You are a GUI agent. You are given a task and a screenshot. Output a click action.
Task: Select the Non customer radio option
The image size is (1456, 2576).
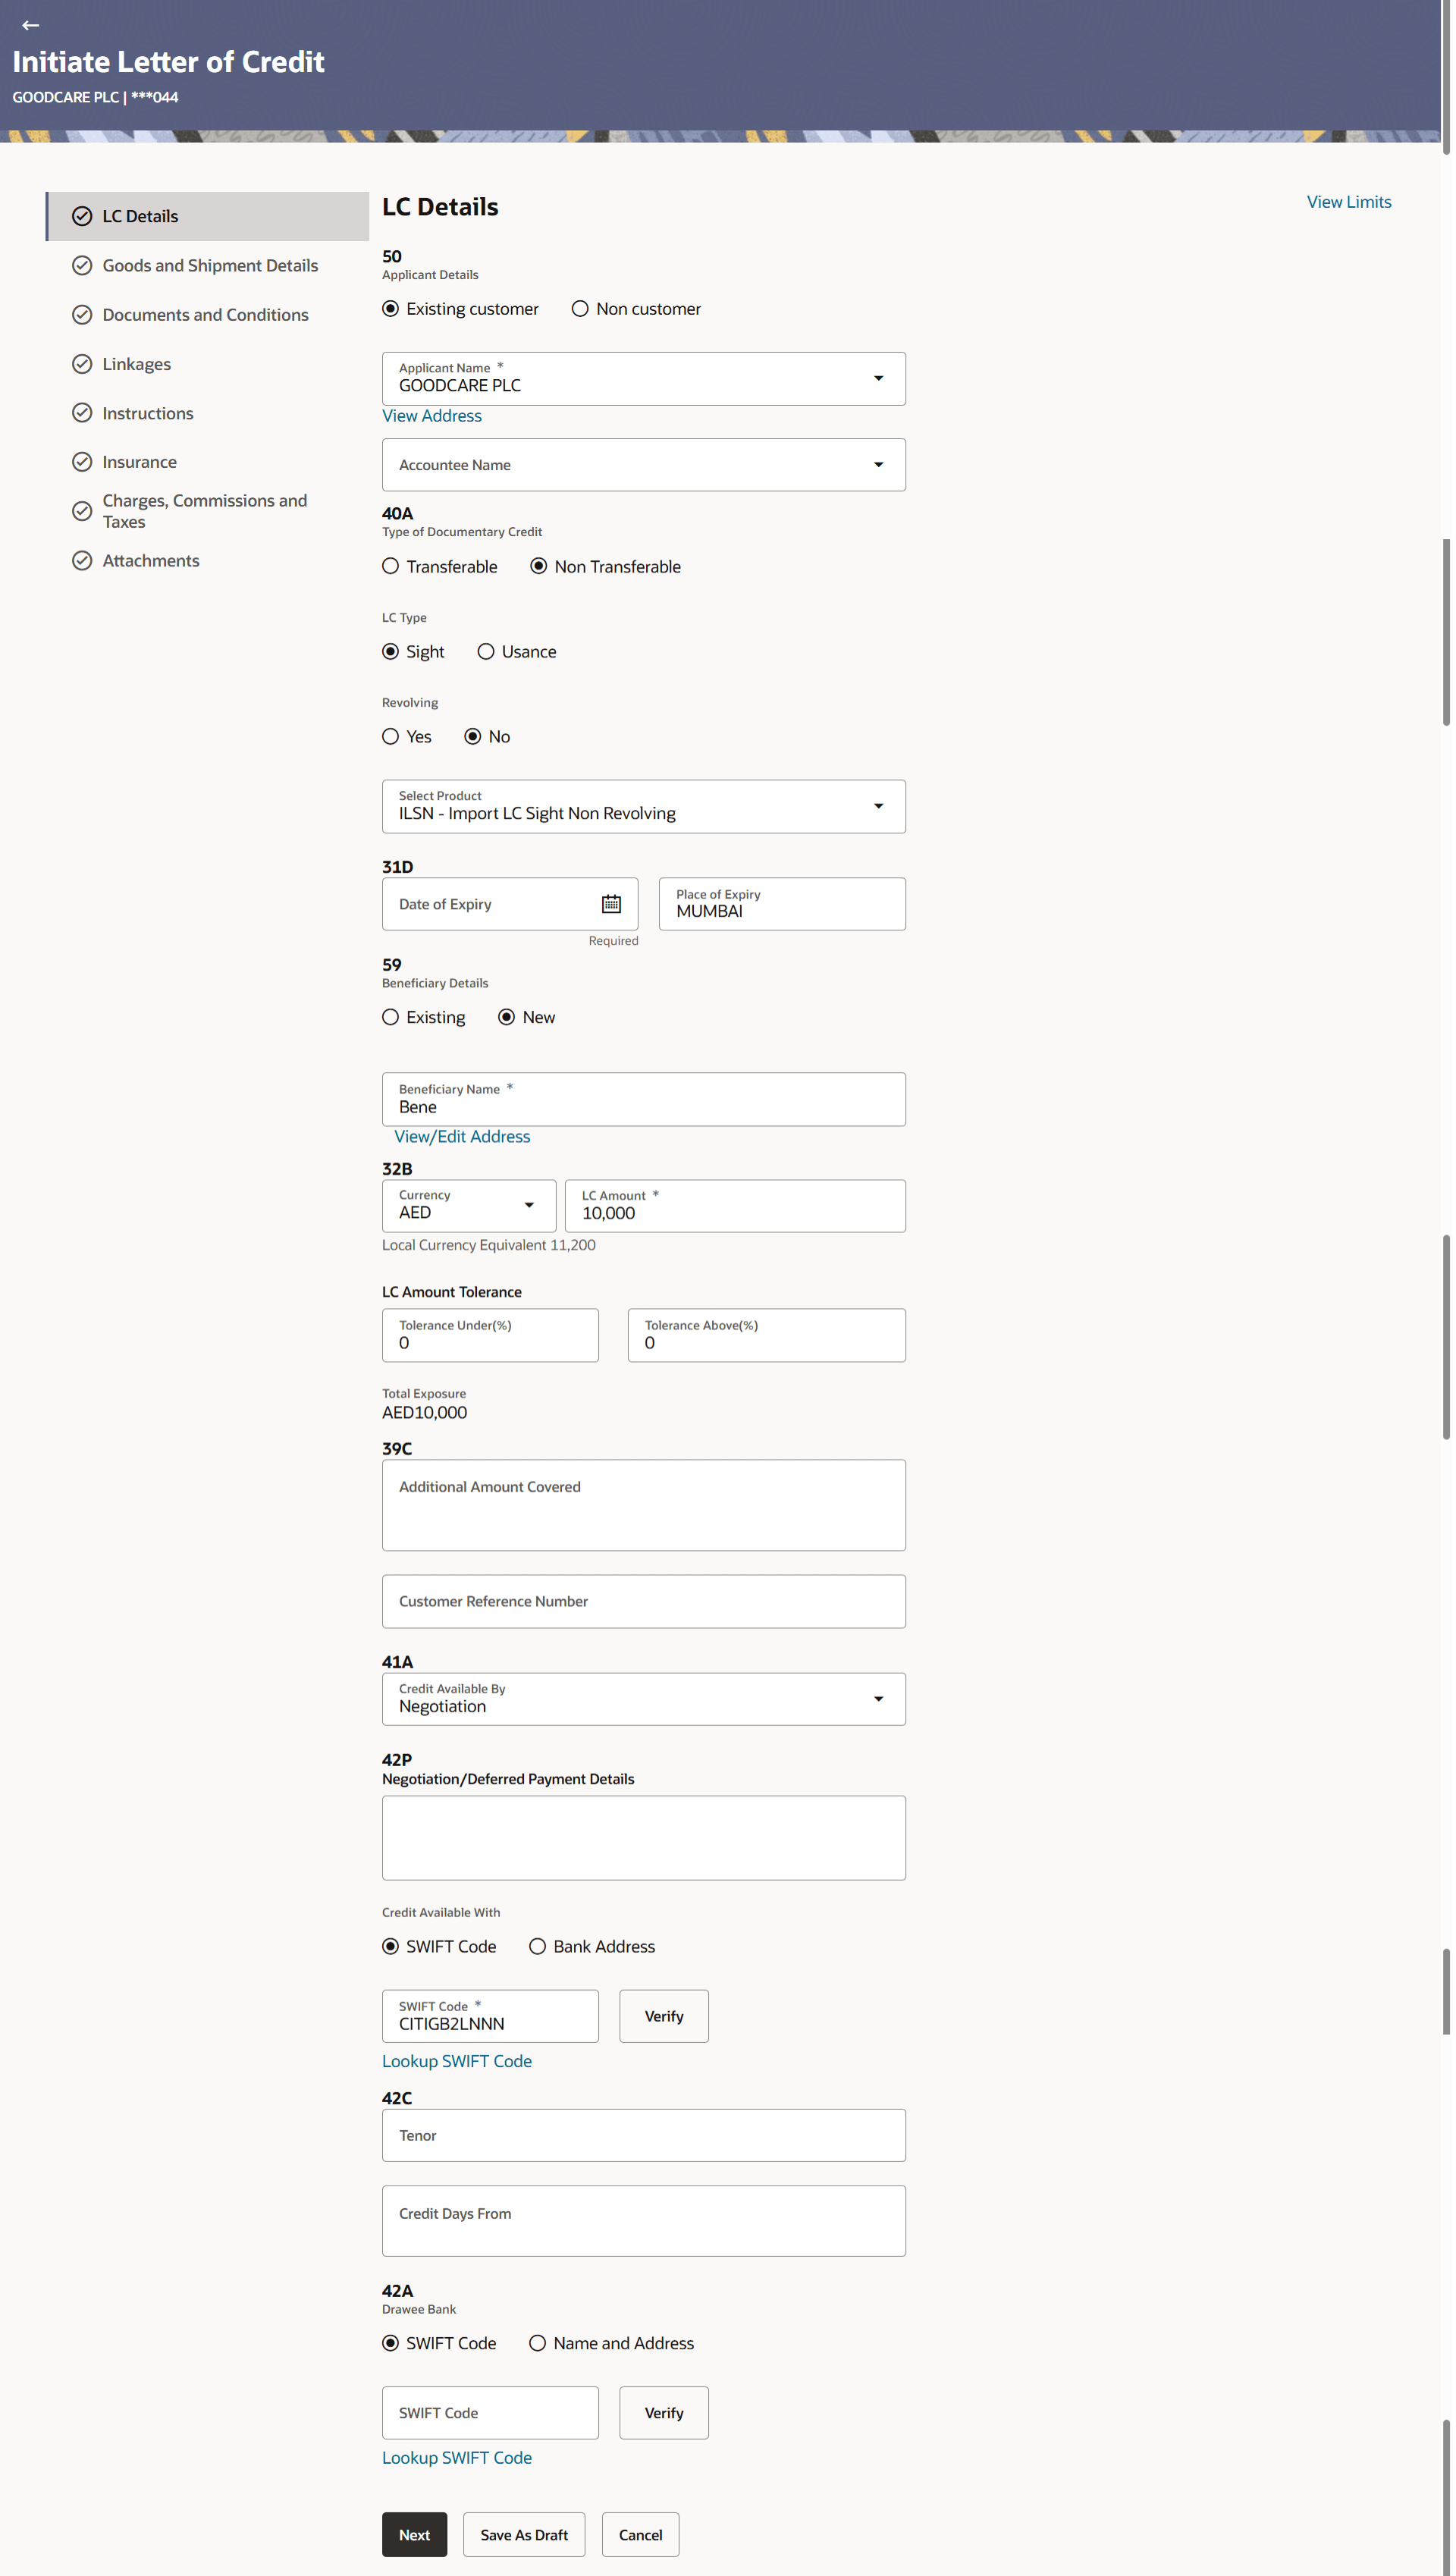(x=580, y=309)
